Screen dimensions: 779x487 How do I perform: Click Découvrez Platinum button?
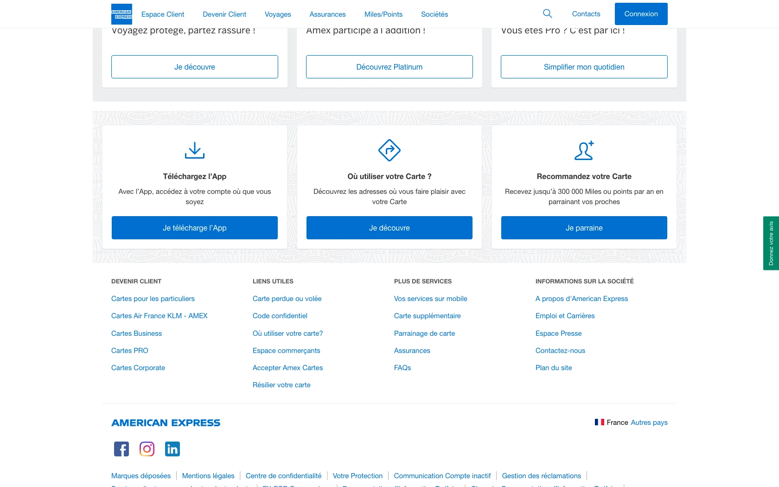tap(389, 67)
